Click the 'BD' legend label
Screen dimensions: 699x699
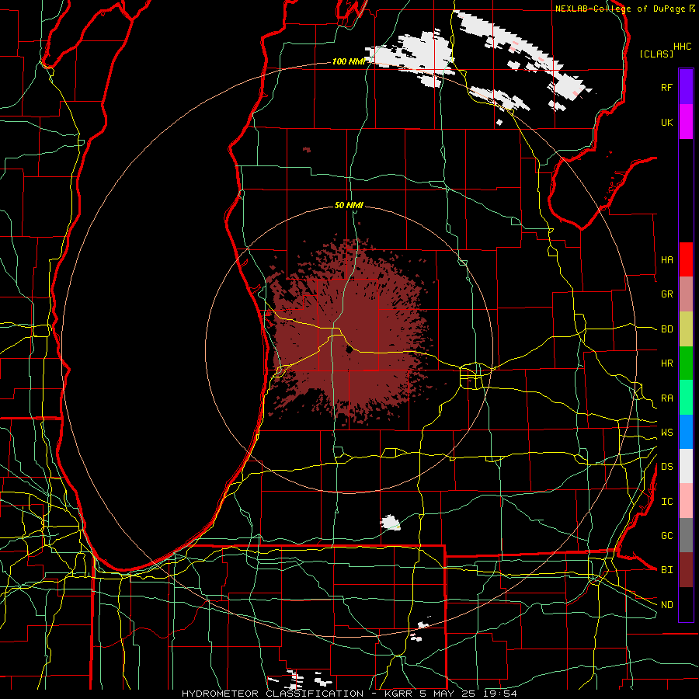666,329
